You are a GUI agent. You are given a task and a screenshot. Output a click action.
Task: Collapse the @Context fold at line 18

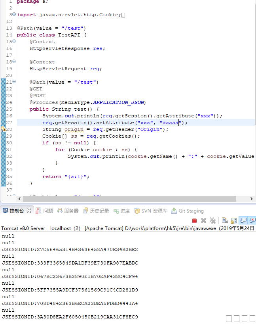[x=14, y=61]
